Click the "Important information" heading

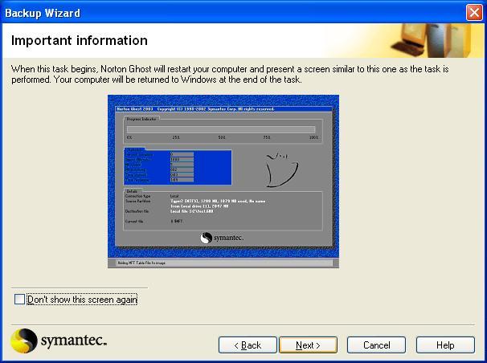tap(80, 41)
